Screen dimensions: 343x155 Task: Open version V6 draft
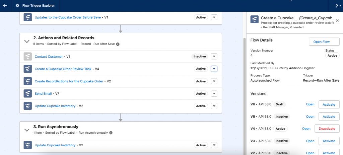[x=310, y=104]
